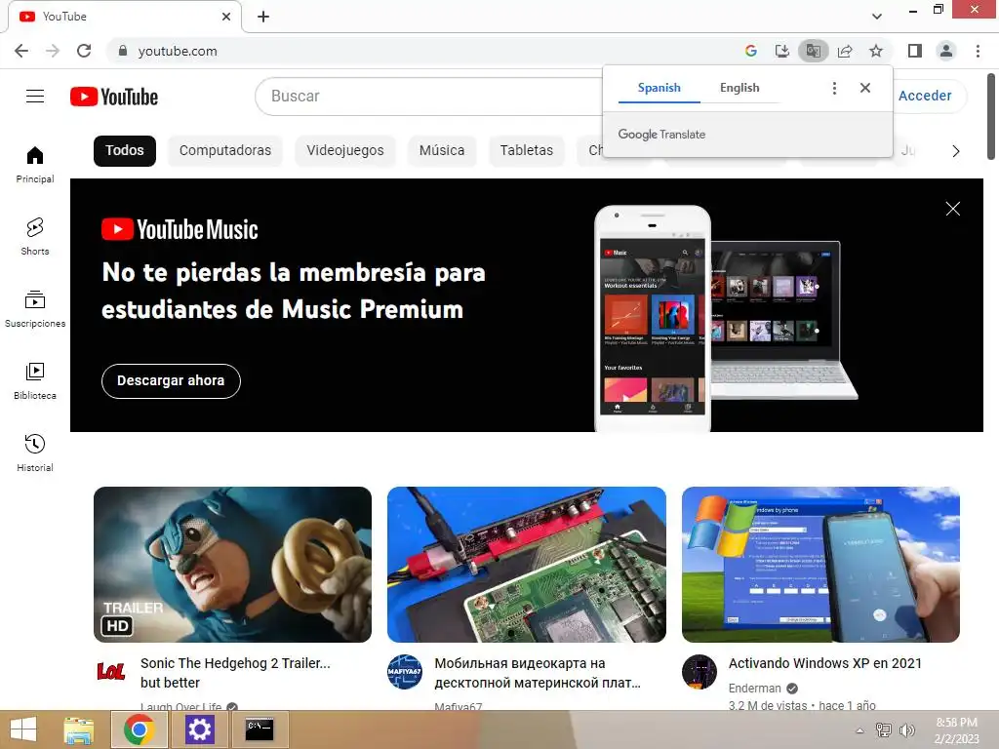Open Translate popup options menu
Viewport: 999px width, 749px height.
pos(834,88)
